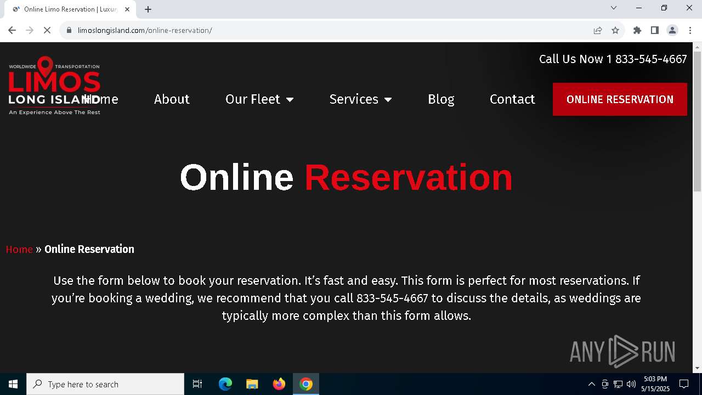
Task: Go to Home in the site menu
Action: (102, 99)
